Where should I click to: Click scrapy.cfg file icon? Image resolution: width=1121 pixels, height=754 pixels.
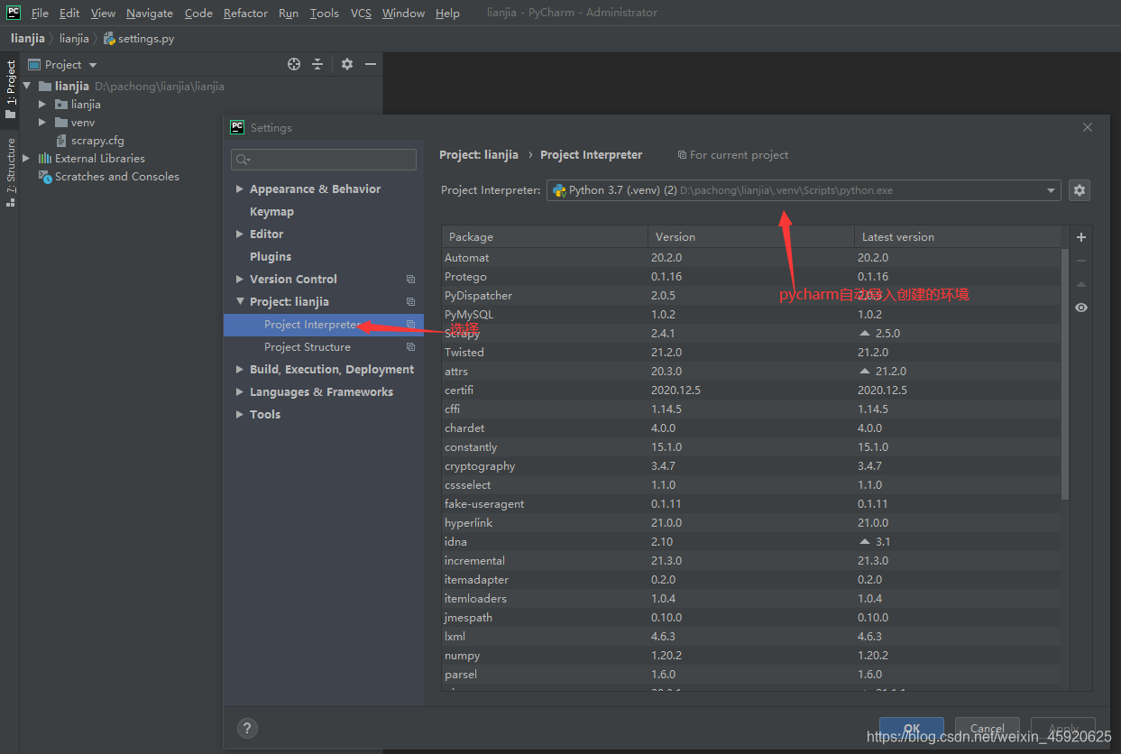61,141
